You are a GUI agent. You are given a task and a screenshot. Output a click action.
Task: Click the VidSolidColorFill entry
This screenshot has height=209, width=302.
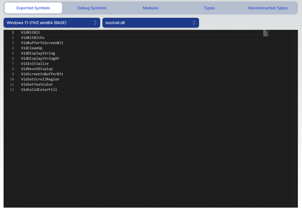pos(39,89)
